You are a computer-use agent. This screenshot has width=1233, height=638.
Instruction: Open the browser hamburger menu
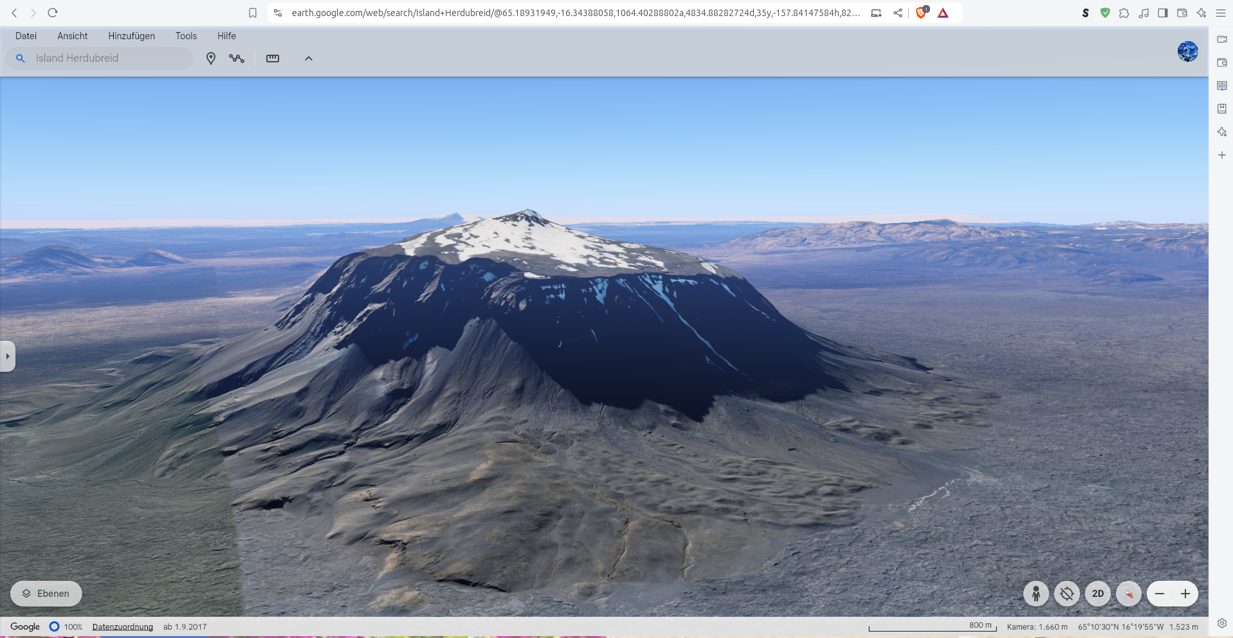click(1221, 13)
